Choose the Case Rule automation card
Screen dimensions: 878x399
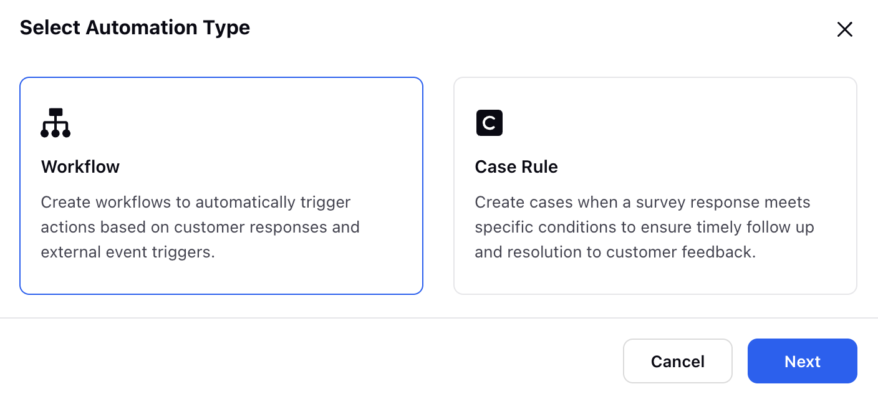[x=655, y=186]
